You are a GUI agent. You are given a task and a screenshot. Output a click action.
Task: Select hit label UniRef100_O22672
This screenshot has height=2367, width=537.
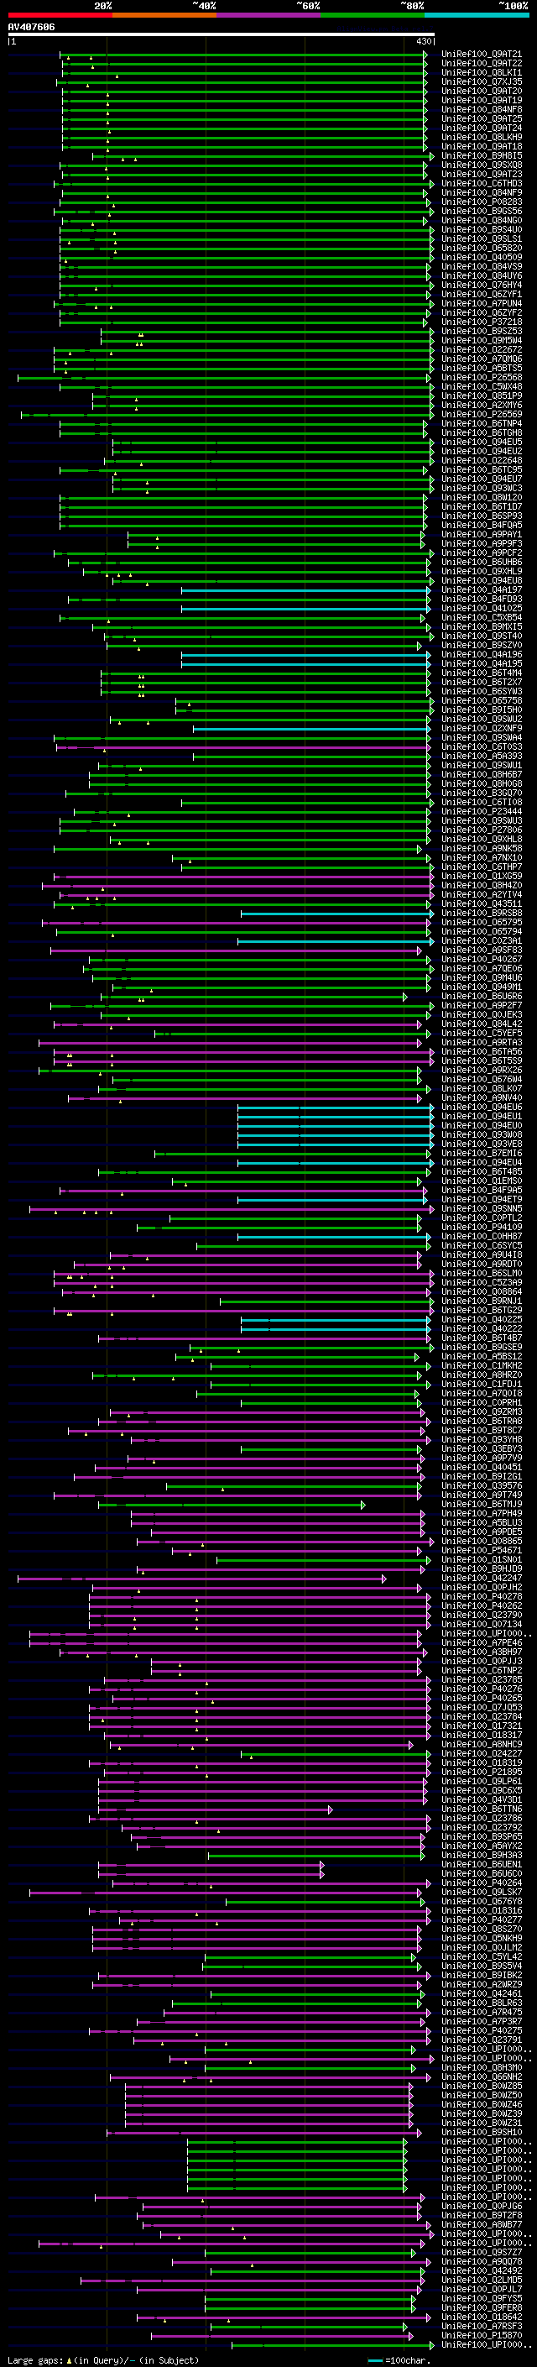(482, 349)
